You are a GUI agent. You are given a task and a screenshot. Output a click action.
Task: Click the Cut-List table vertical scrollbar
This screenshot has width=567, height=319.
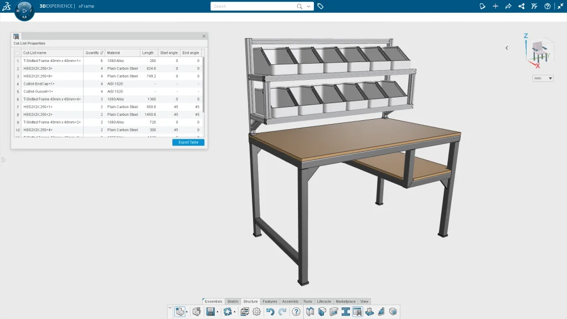[203, 83]
